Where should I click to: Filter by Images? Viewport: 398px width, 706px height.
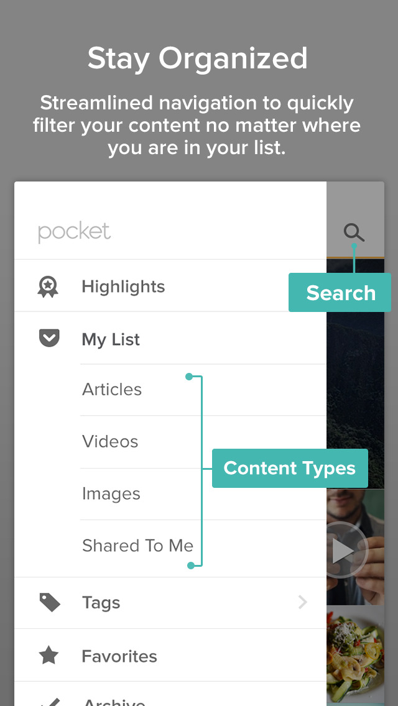(203, 494)
